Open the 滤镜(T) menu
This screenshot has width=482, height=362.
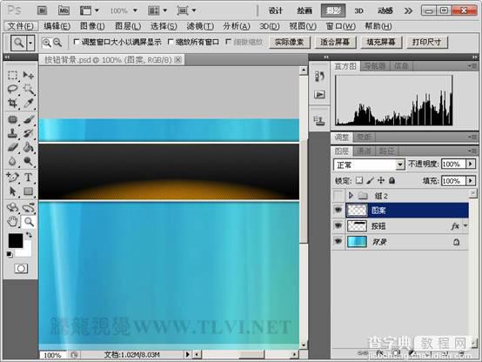pyautogui.click(x=200, y=26)
